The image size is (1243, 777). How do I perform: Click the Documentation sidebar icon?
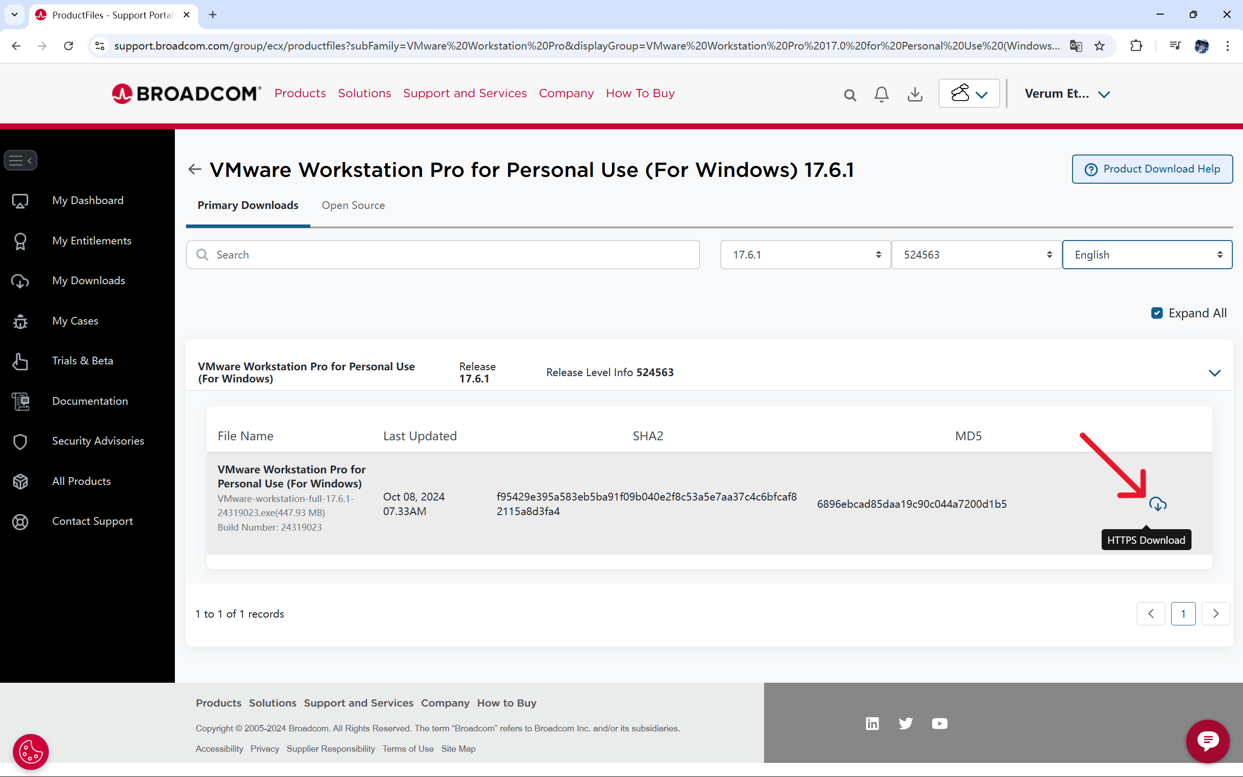(20, 401)
